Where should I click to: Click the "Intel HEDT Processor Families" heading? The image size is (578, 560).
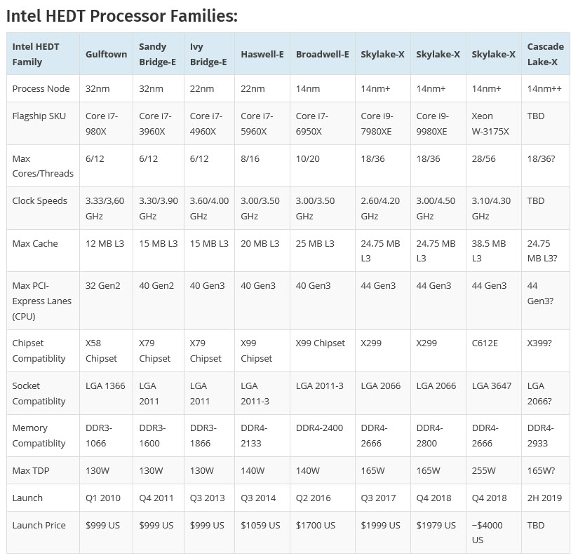122,15
